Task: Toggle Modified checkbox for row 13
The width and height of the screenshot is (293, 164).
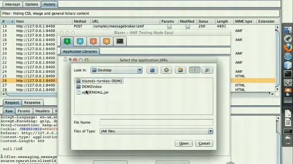Action: tap(188, 26)
